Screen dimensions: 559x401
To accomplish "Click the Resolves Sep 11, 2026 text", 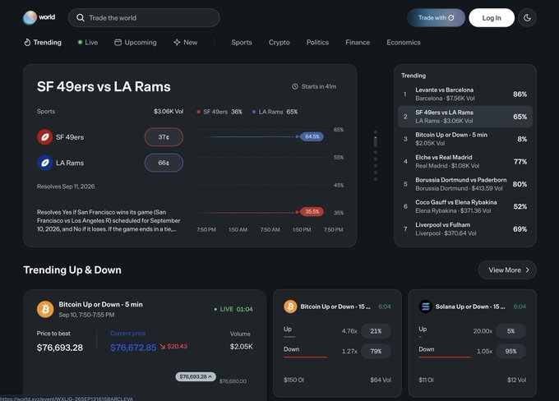I will pyautogui.click(x=66, y=187).
